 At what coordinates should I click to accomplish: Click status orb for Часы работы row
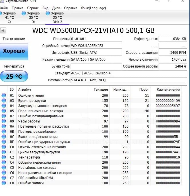4,121
